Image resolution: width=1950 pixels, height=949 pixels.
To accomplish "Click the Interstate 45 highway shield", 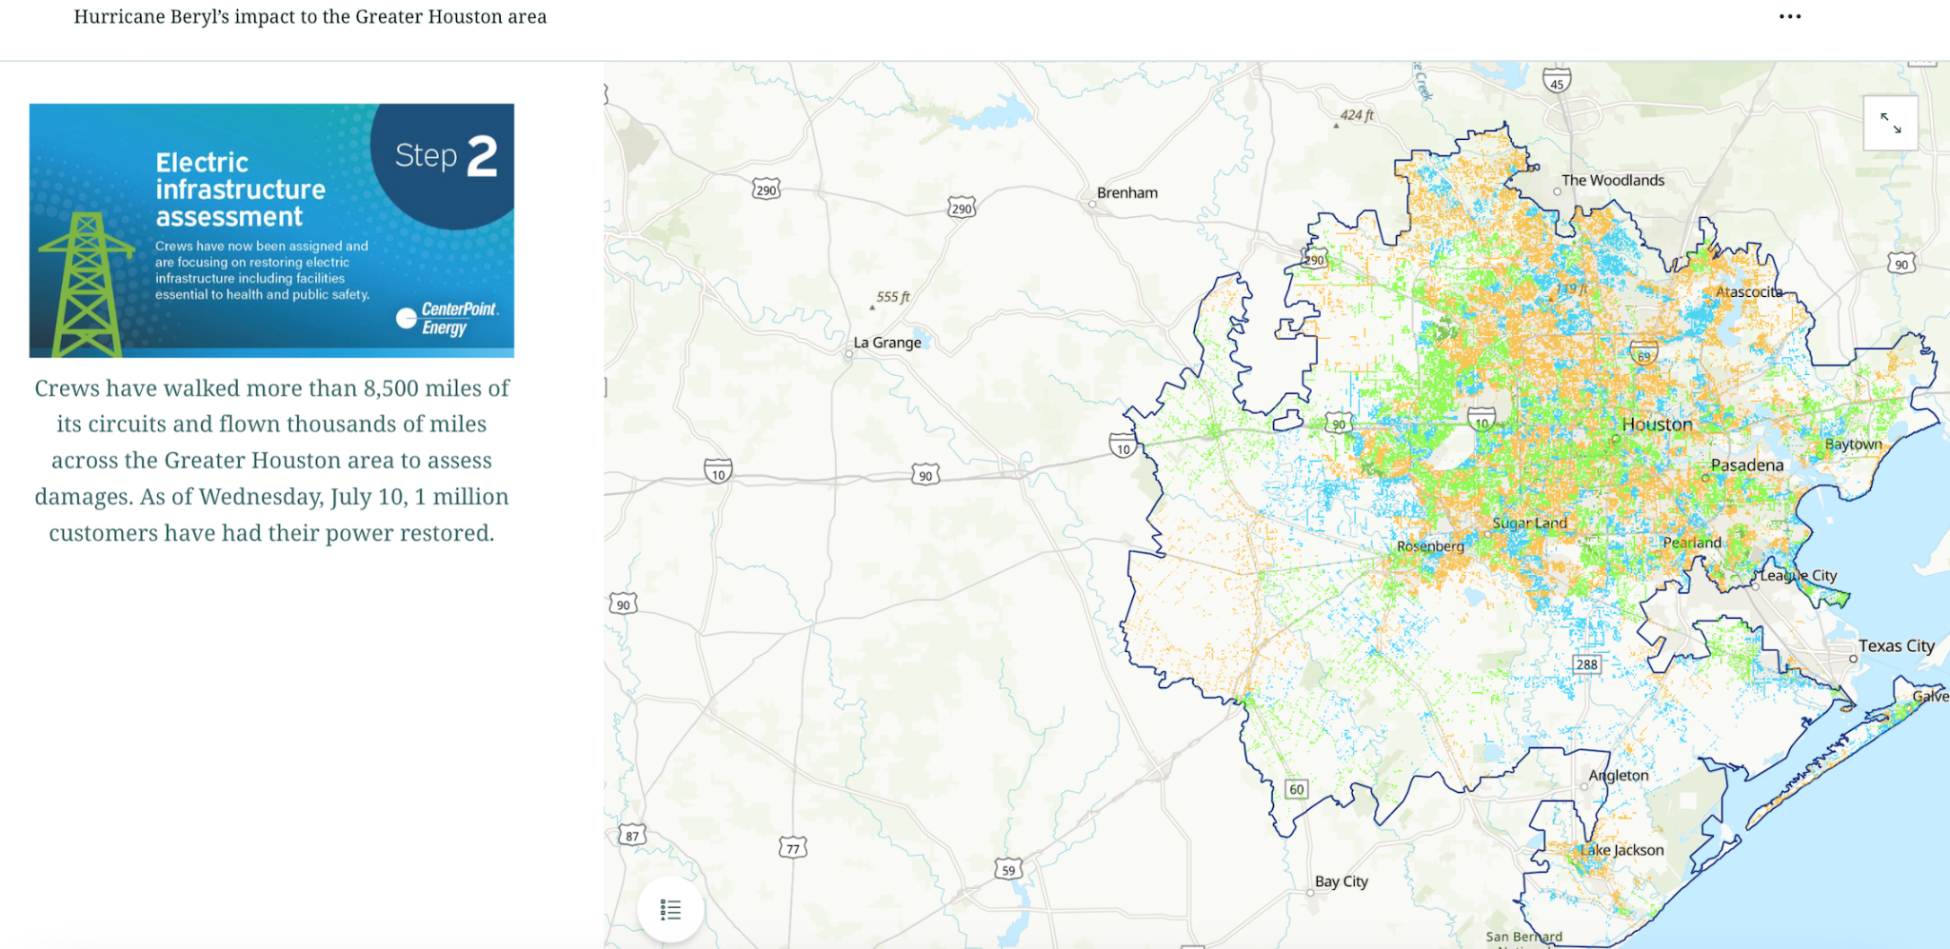I will pyautogui.click(x=1556, y=82).
